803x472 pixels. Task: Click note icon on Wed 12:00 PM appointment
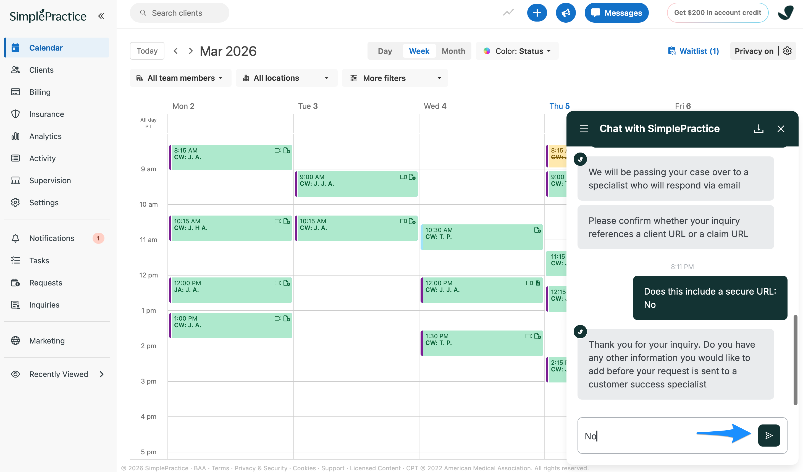538,283
